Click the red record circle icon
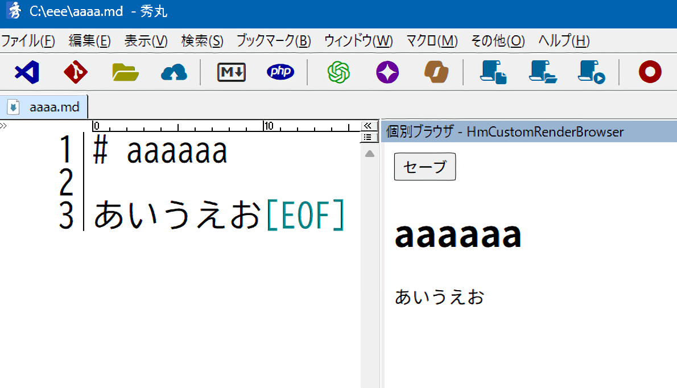 [x=650, y=72]
